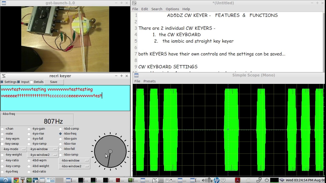Click the Simple Scope window menu icon
Image resolution: width=326 pixels, height=183 pixels.
[136, 75]
